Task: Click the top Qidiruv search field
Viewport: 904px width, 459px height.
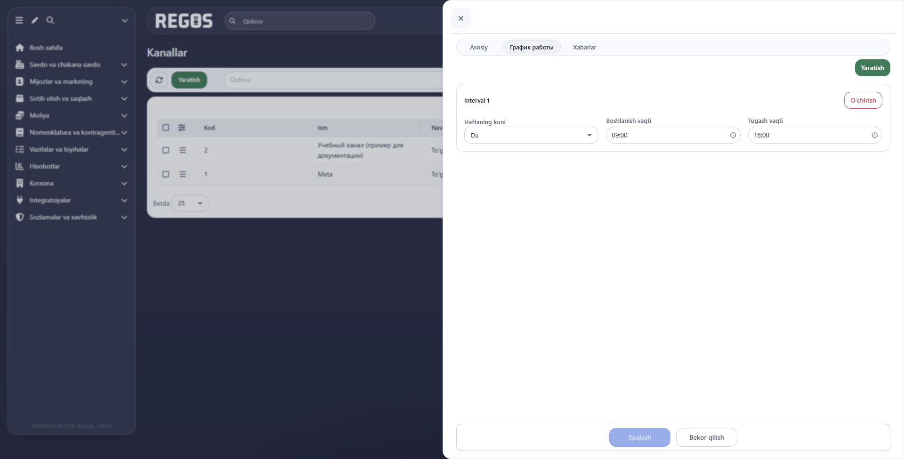Action: pos(300,21)
